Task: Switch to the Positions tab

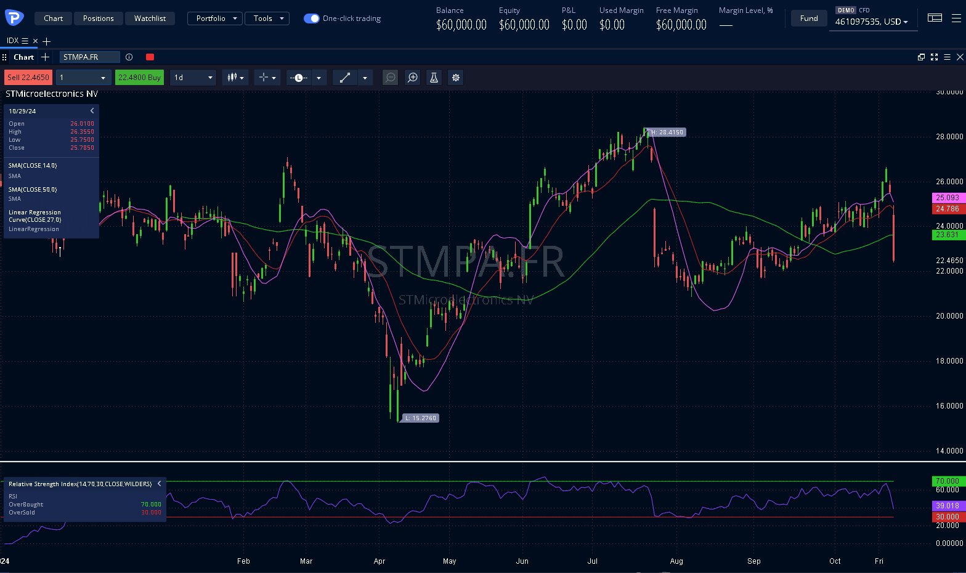Action: (99, 18)
